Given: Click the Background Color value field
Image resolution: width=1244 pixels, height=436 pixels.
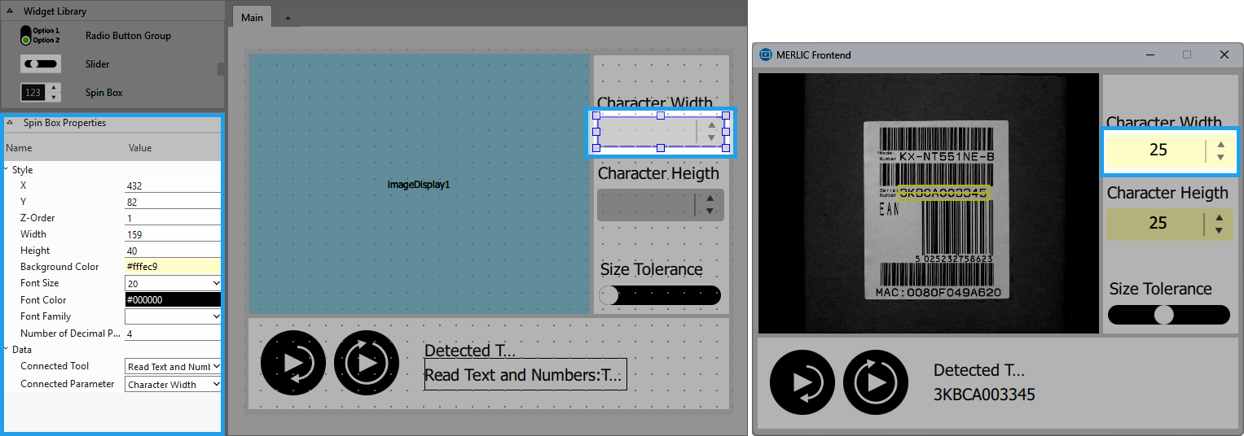Looking at the screenshot, I should click(173, 267).
